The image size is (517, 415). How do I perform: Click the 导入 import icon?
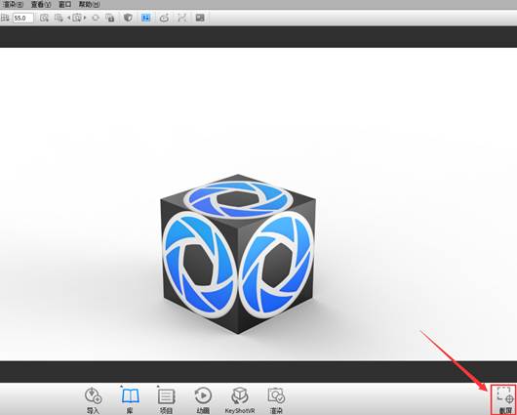click(93, 399)
